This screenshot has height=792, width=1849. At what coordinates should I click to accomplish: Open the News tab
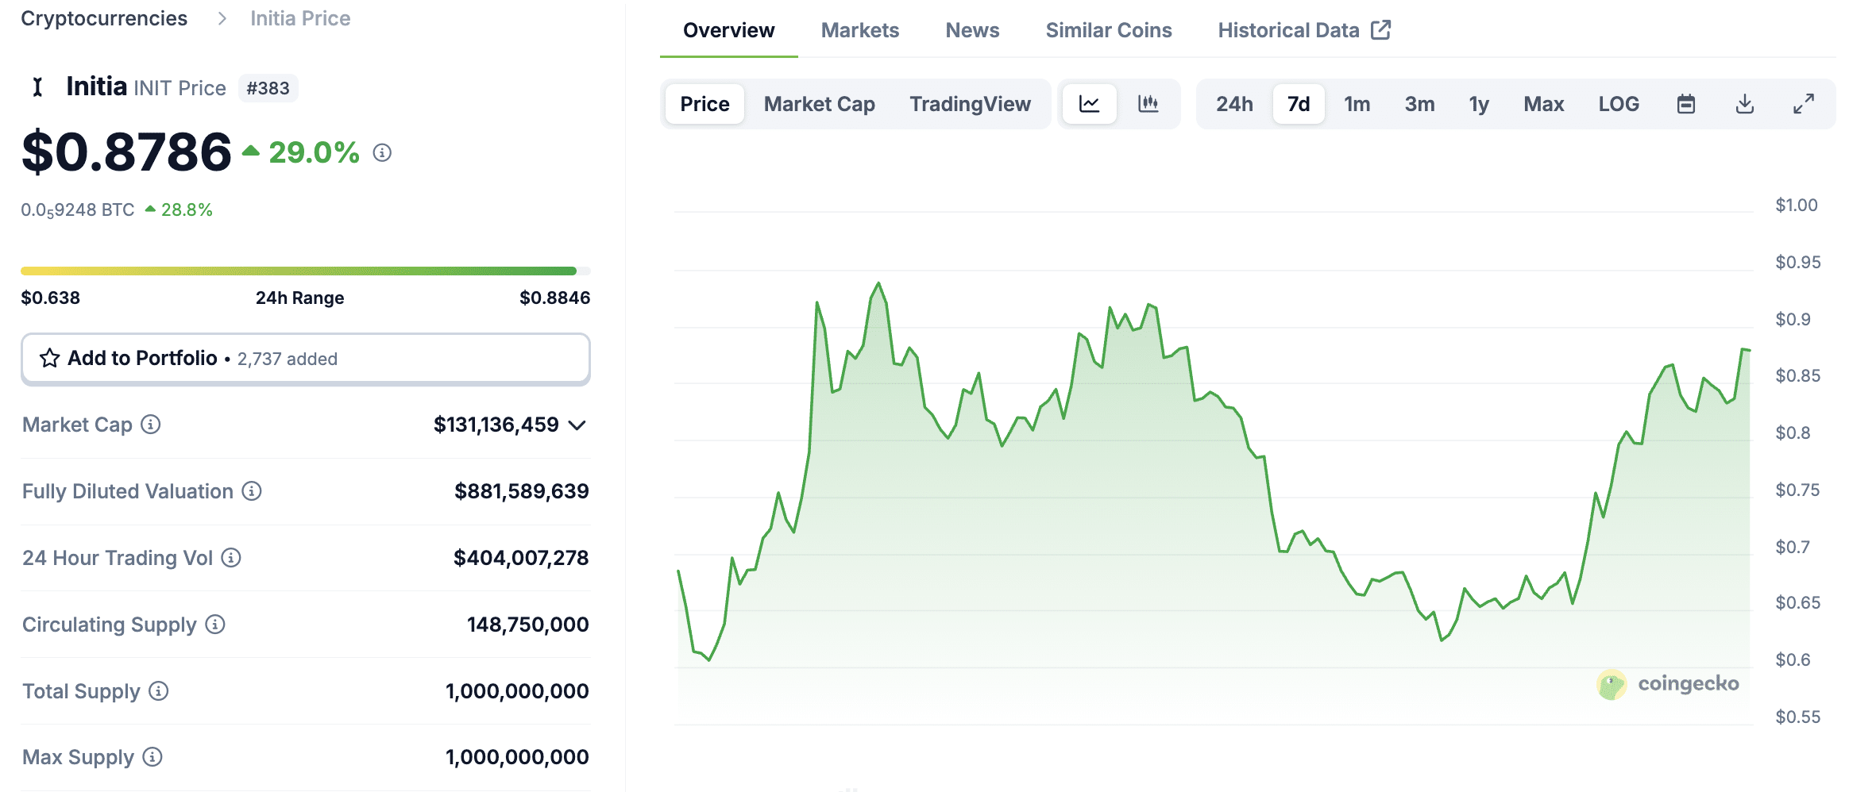[x=972, y=30]
